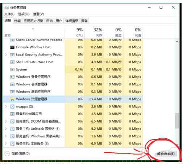Click the Console Window Host process icon

pyautogui.click(x=12, y=47)
